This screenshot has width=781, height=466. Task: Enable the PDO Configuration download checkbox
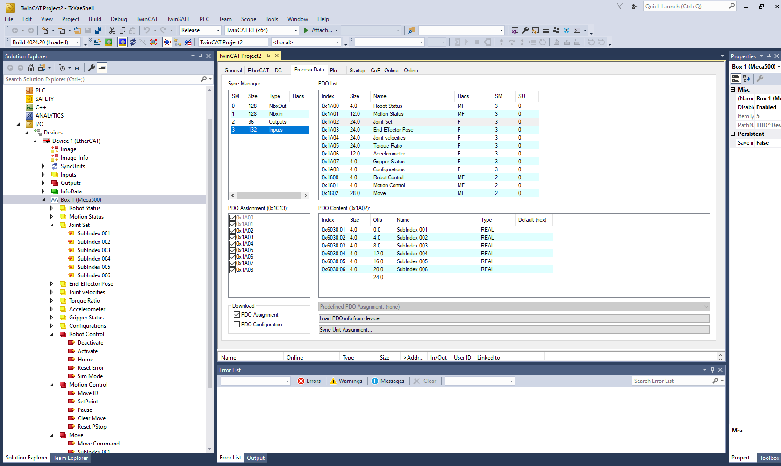click(x=236, y=325)
